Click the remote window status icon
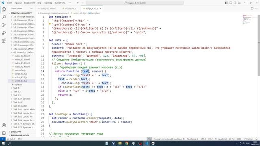Screen dimensions: 260x146 pos(2,139)
